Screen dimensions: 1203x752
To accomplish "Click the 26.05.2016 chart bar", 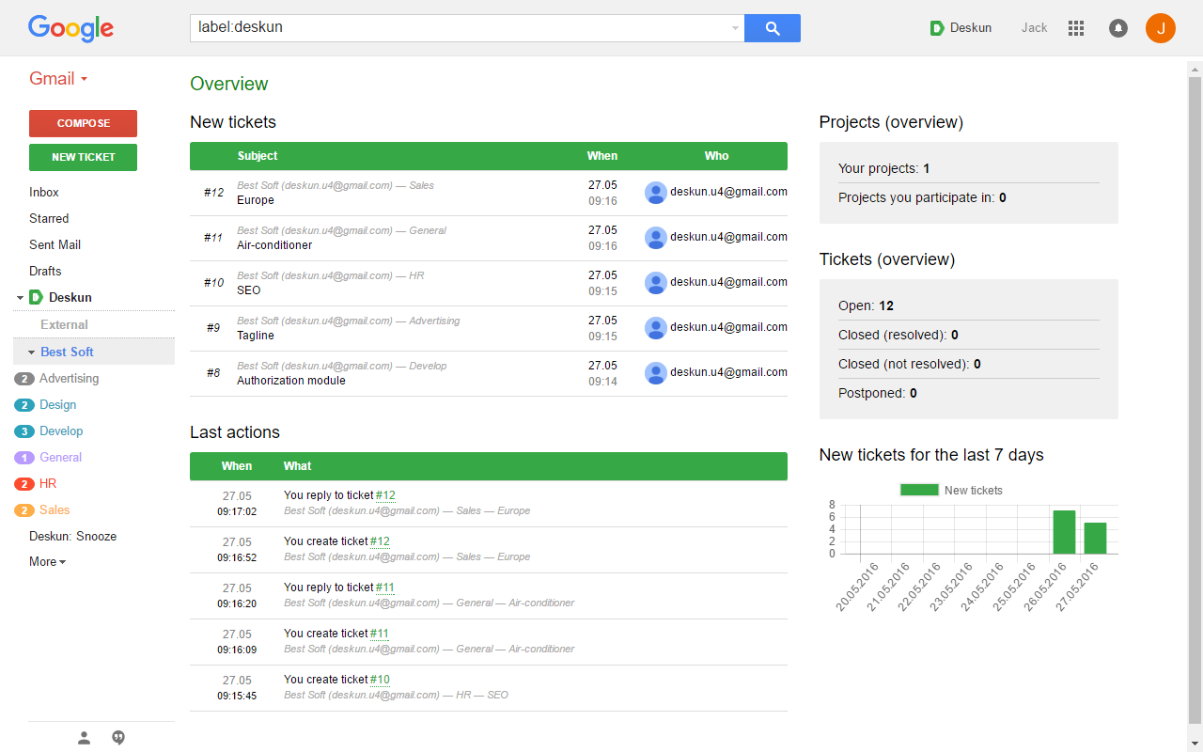I will coord(1064,532).
